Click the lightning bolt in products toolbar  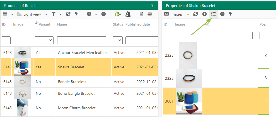(x=76, y=14)
